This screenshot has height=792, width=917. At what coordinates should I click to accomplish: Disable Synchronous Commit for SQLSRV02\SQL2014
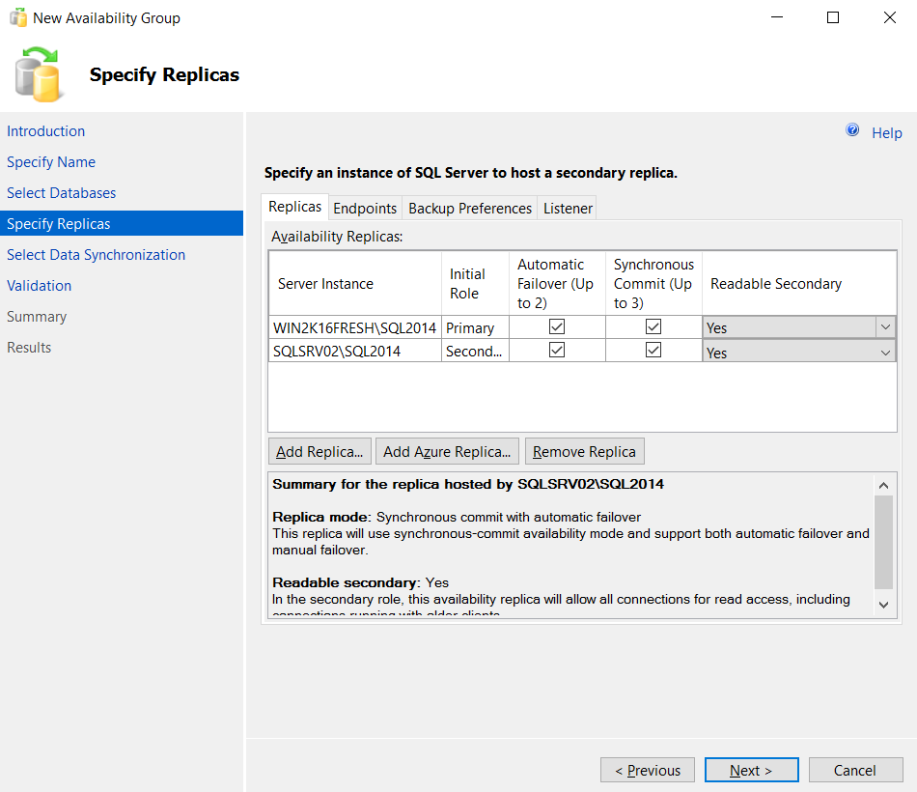[653, 351]
